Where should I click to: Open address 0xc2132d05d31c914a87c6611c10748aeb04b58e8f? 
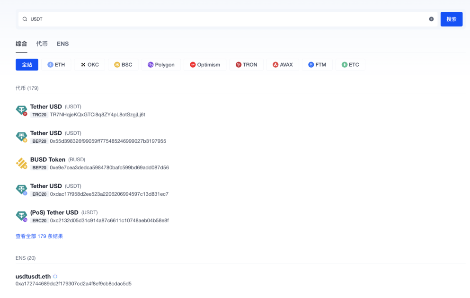pyautogui.click(x=109, y=220)
